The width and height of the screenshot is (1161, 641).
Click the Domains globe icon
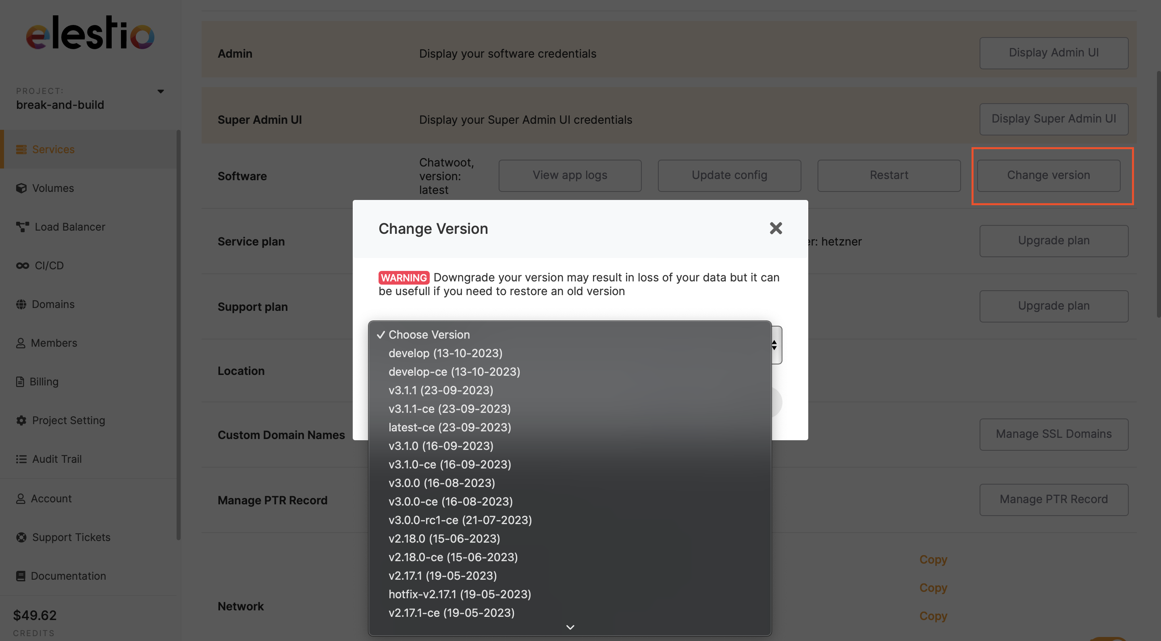21,304
